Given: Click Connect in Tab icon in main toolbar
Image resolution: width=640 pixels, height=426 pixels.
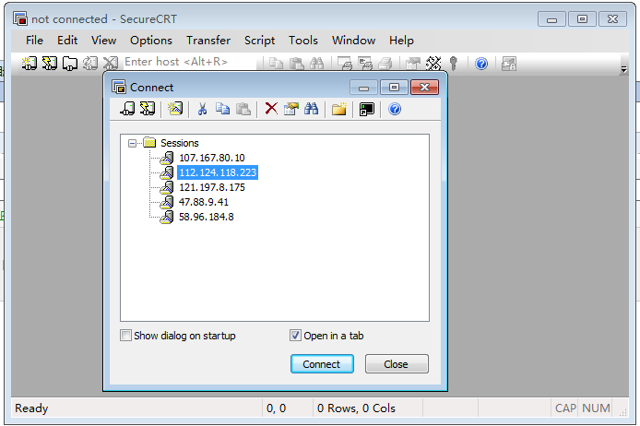Looking at the screenshot, I should (x=70, y=64).
